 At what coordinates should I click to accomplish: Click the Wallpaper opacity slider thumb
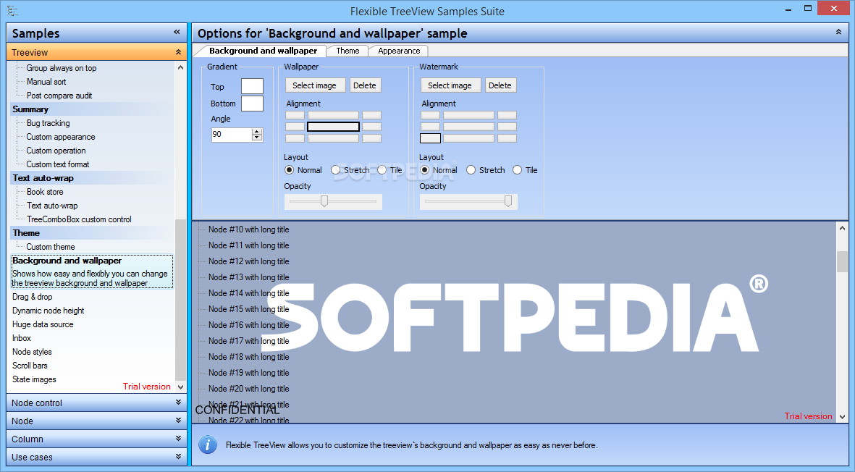tap(324, 201)
